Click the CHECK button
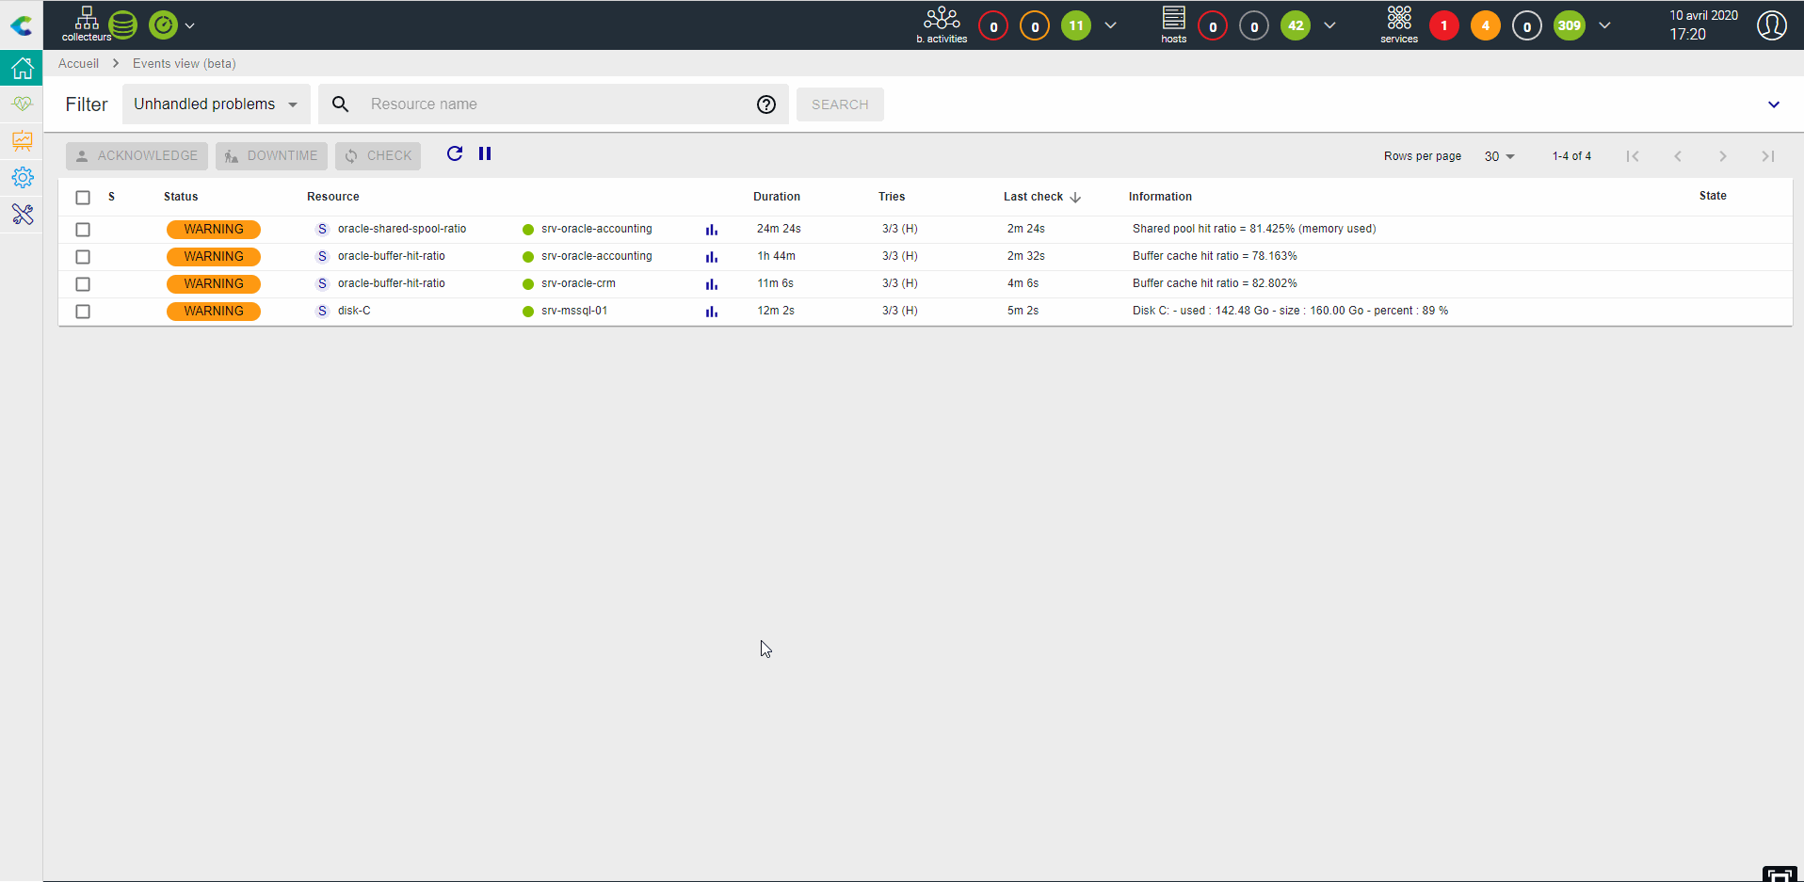The height and width of the screenshot is (882, 1804). 378,156
